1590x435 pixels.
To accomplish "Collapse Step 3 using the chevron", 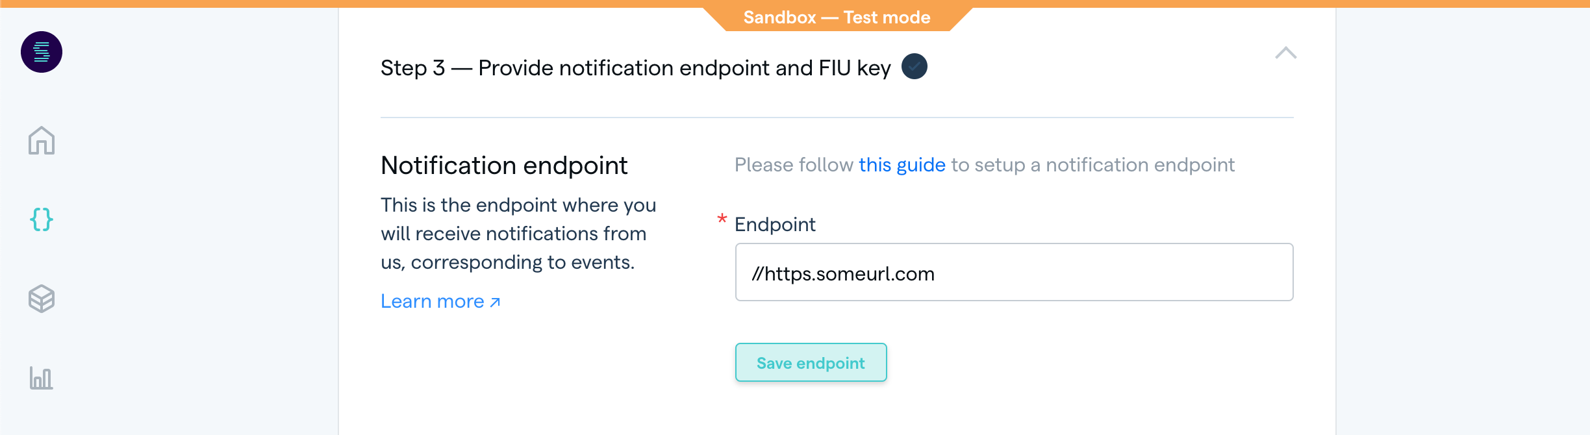I will (x=1285, y=53).
